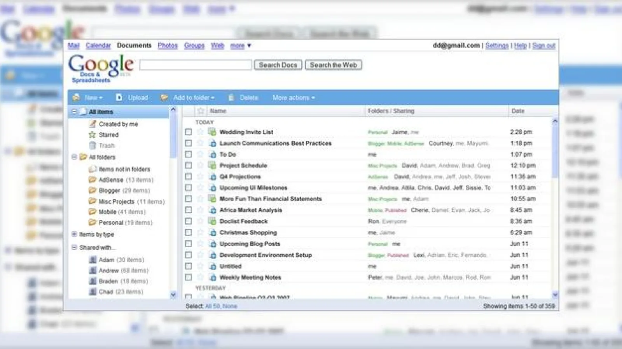
Task: Click spreadsheet icon for More Fun Than Financial Statements
Action: click(x=212, y=199)
